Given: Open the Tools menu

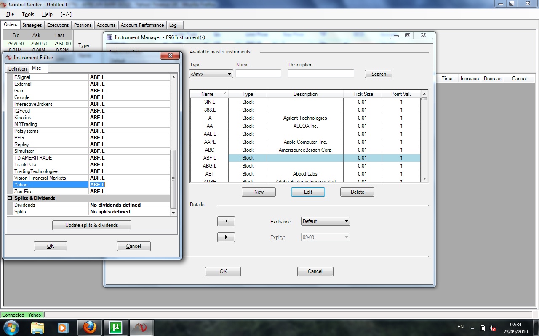Looking at the screenshot, I should [x=28, y=14].
